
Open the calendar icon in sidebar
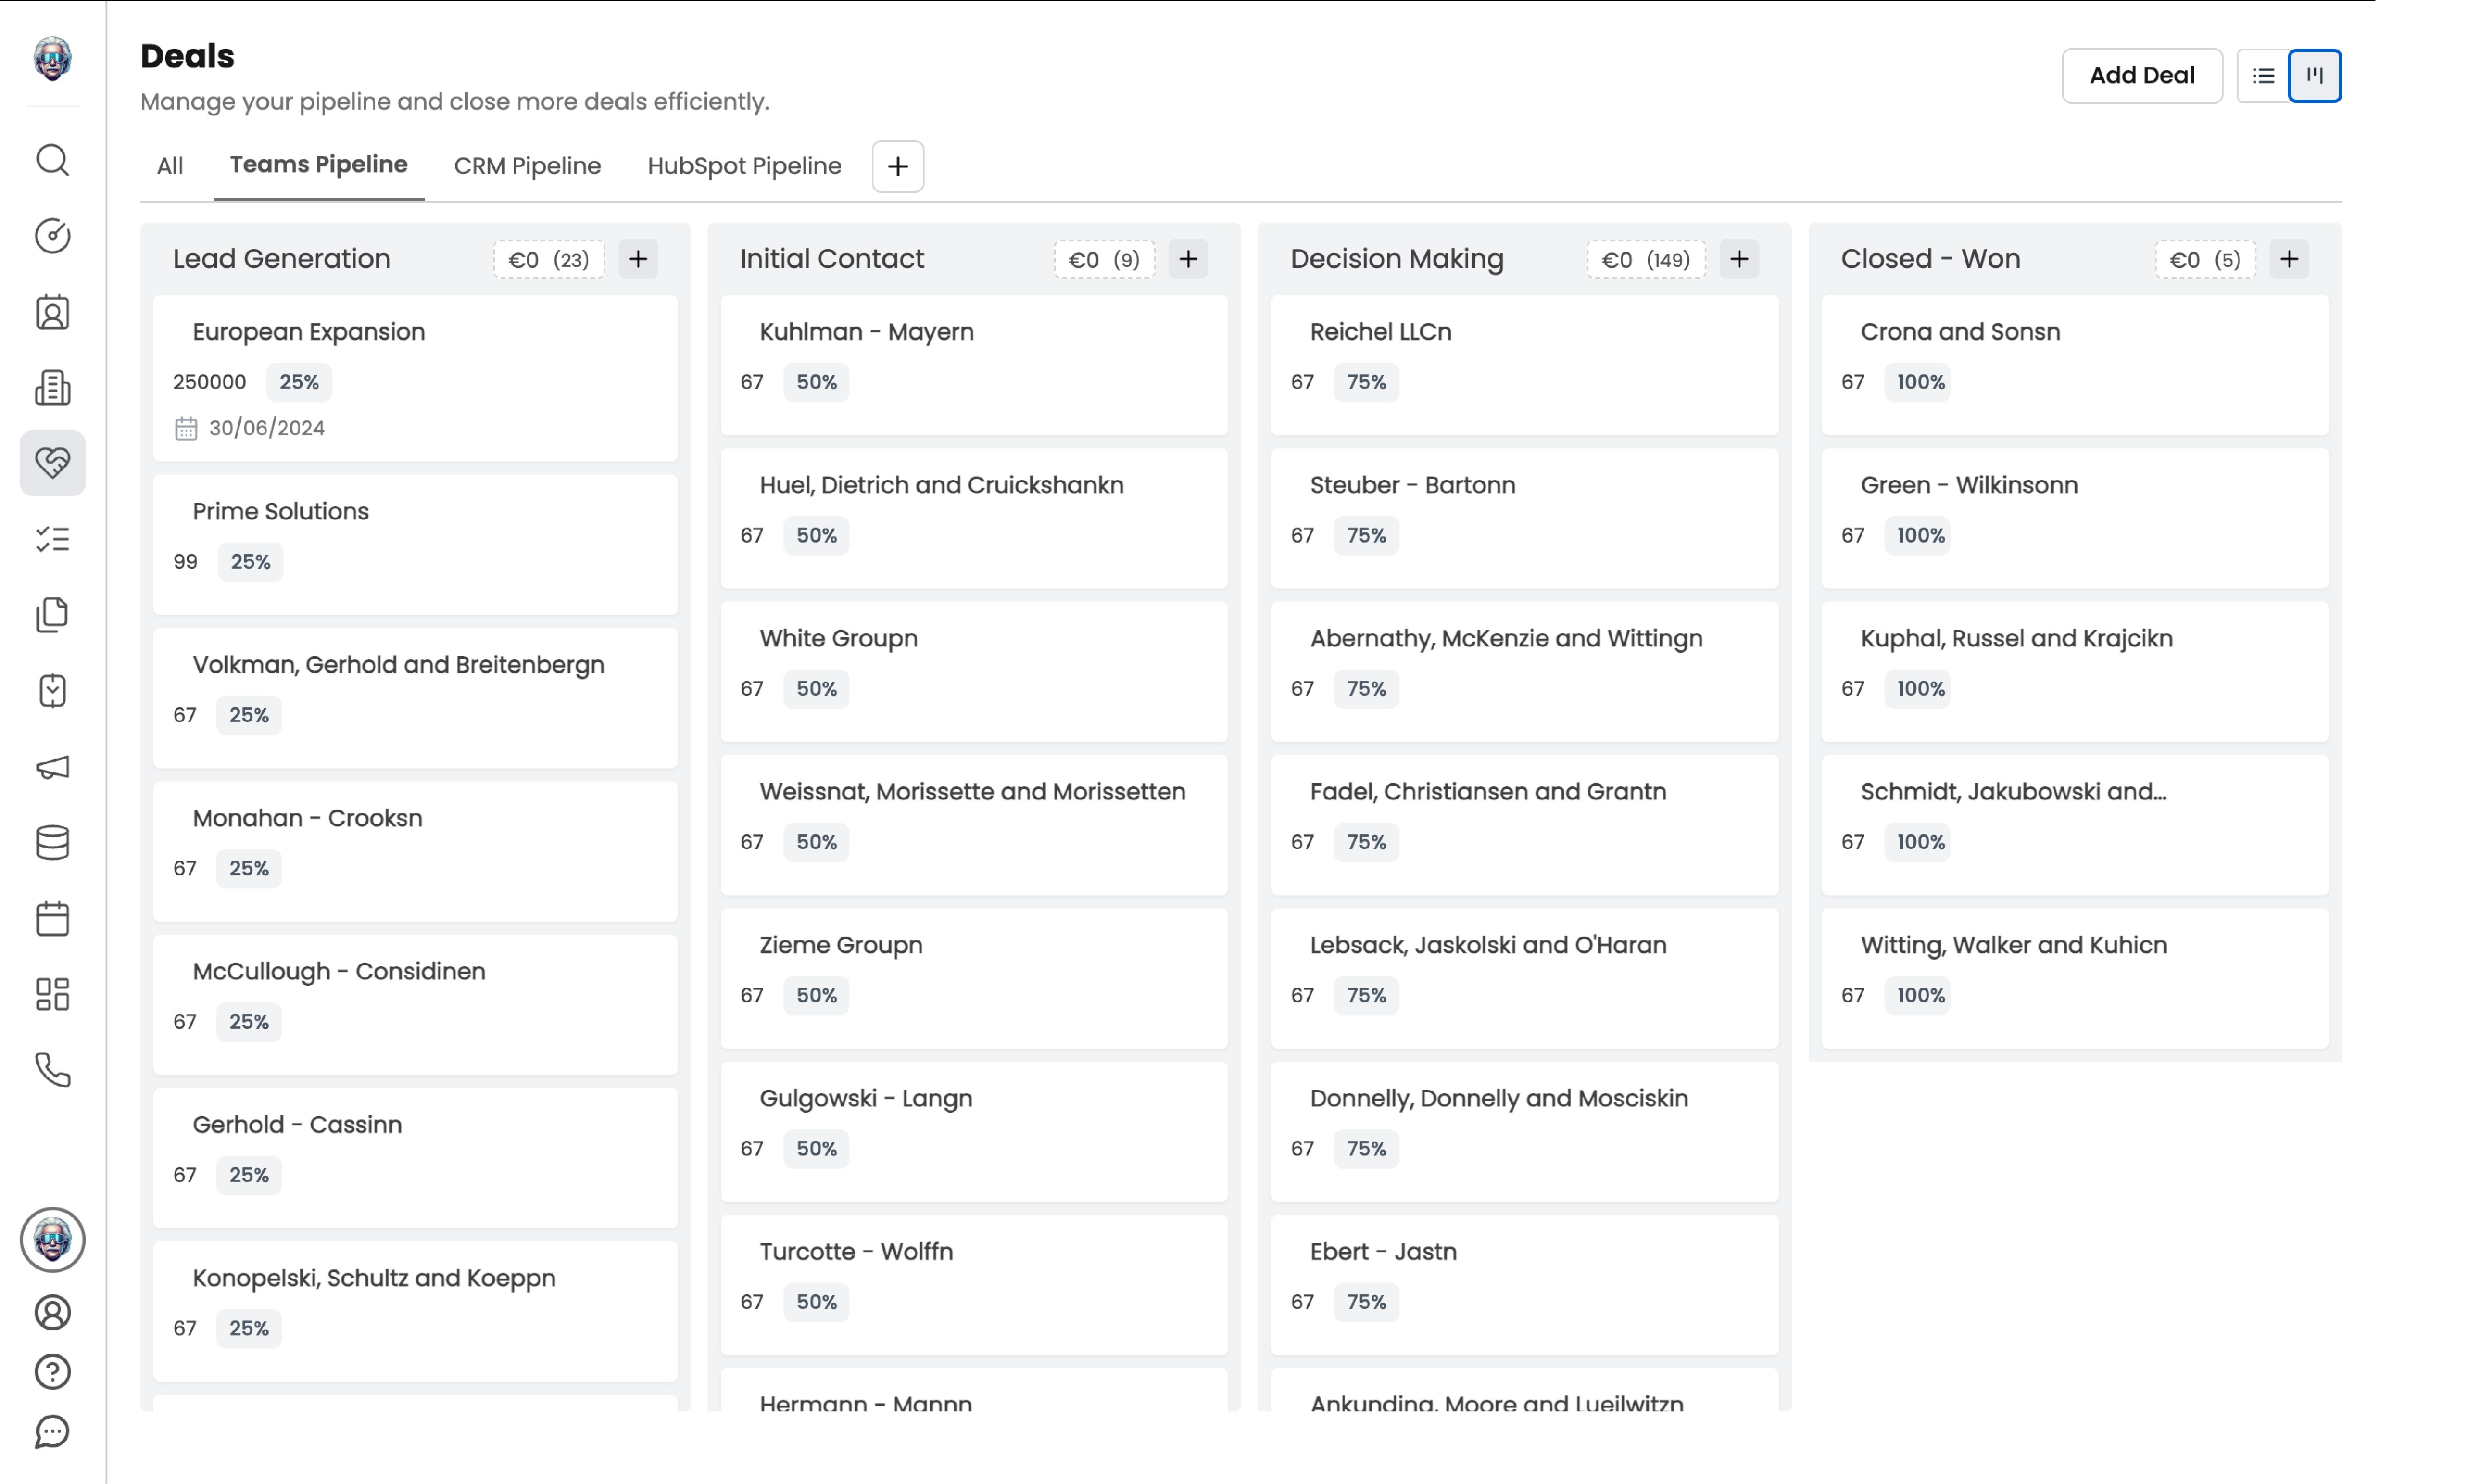click(x=52, y=918)
